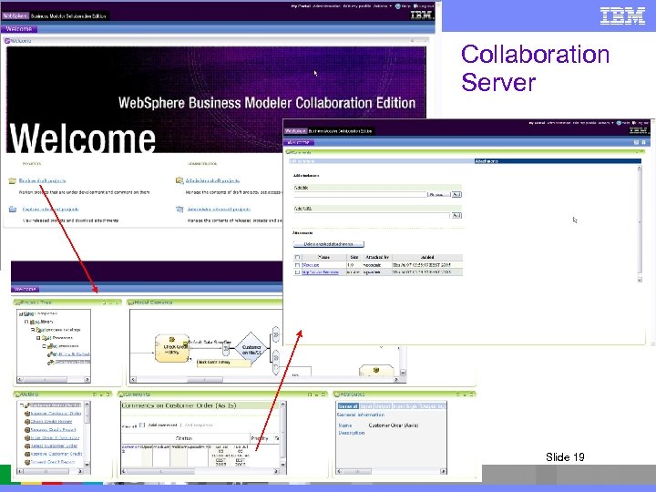Click icon beside Administer released projects
The image size is (656, 492).
coord(179,210)
